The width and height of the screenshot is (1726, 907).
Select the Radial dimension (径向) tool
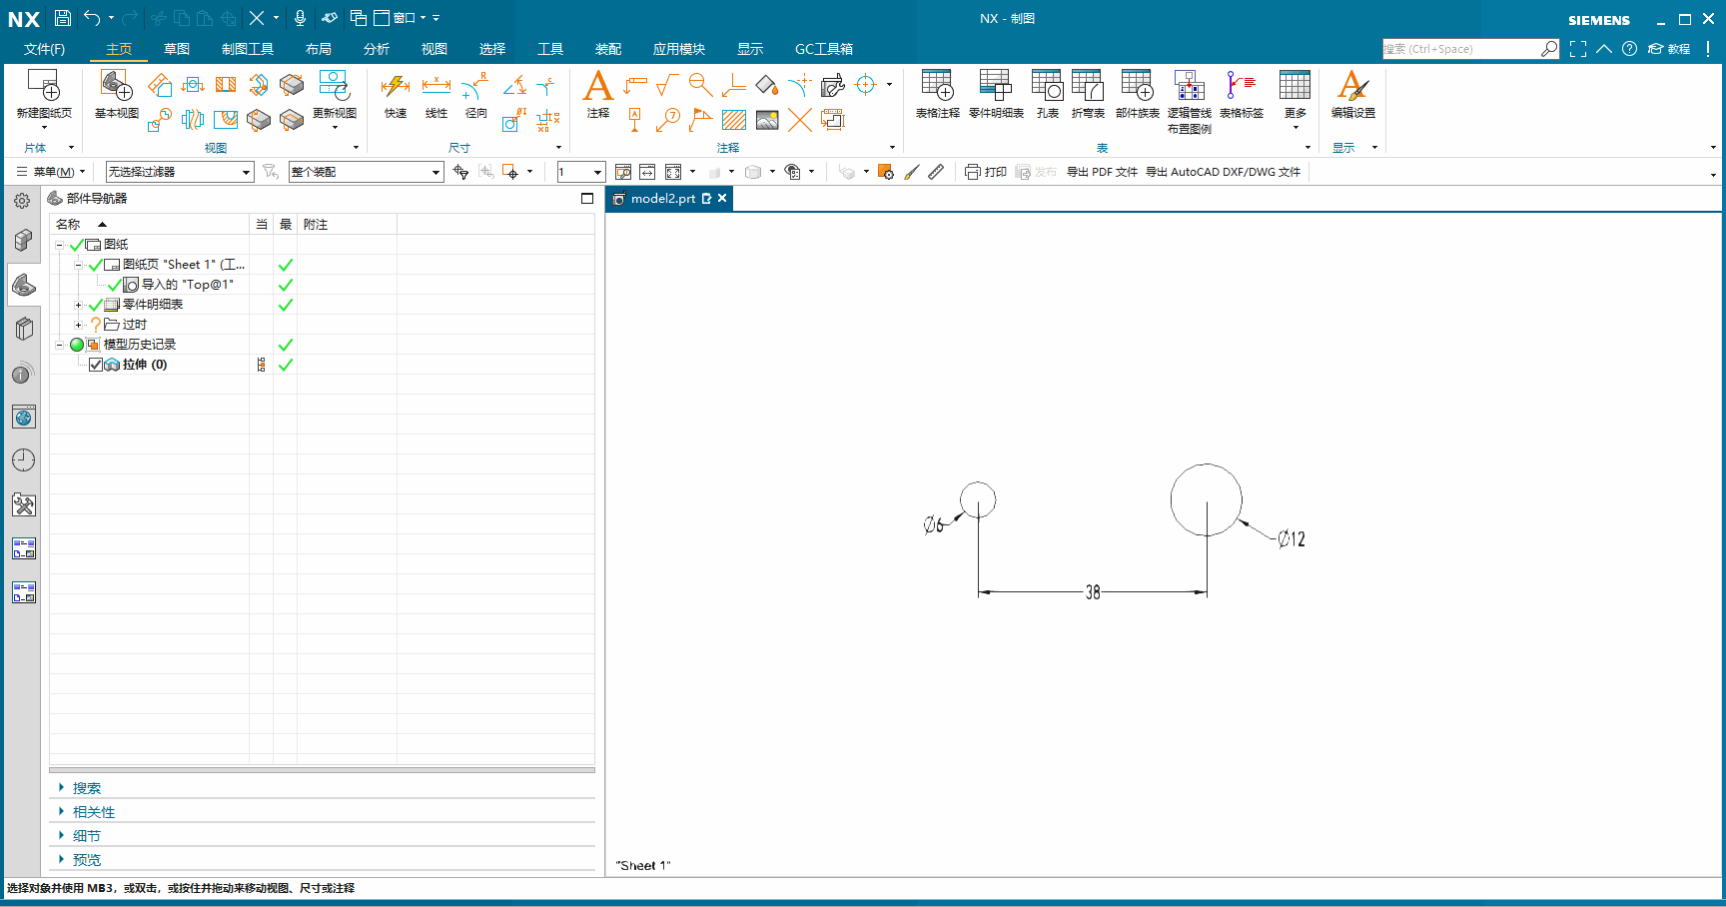click(475, 87)
